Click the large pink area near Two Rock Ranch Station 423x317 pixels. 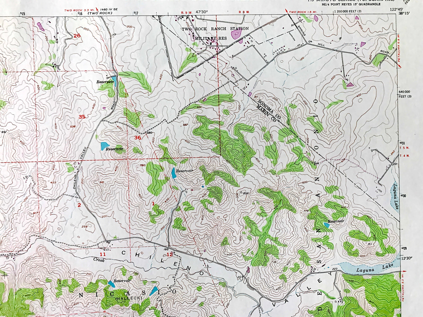point(236,34)
